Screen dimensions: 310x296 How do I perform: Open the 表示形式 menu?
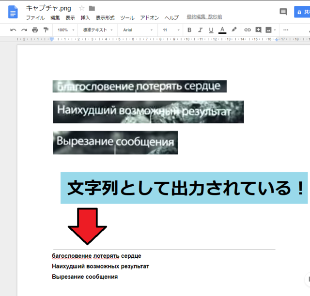tap(105, 18)
